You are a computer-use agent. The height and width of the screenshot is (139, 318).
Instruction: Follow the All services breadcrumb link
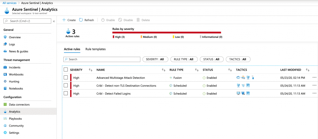10,2
